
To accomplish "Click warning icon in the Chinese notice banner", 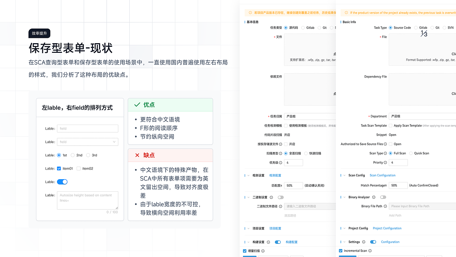I will [x=250, y=12].
